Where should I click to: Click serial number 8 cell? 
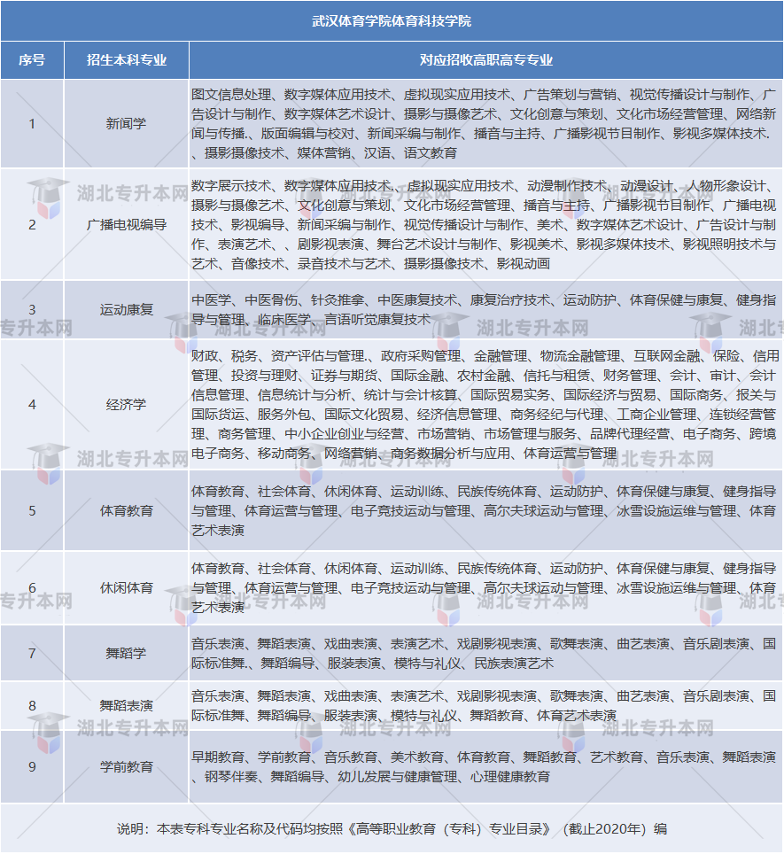32,706
